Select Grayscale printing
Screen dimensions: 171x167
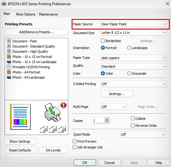click(x=129, y=73)
